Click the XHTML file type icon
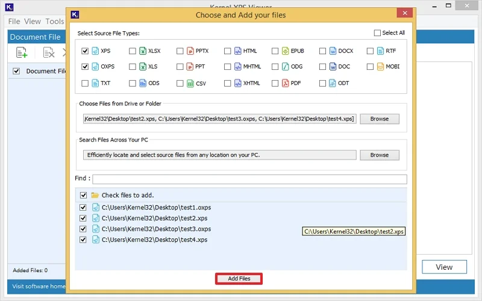This screenshot has width=482, height=301. (237, 83)
